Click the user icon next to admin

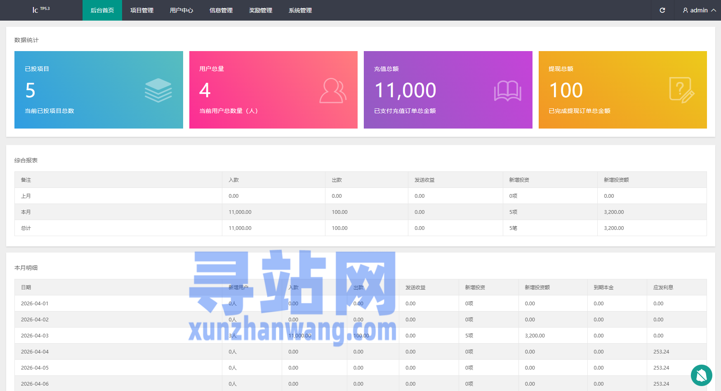[685, 10]
